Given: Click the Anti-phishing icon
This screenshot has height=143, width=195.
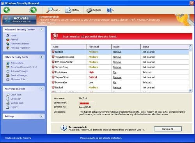Looking at the screenshot, I should tap(8, 63).
